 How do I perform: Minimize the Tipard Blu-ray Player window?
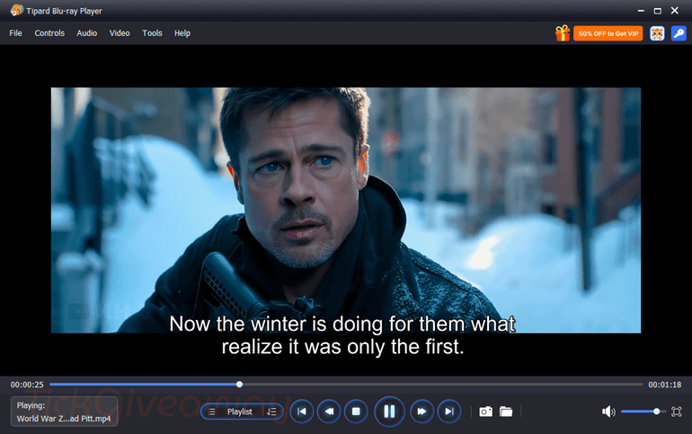click(641, 11)
